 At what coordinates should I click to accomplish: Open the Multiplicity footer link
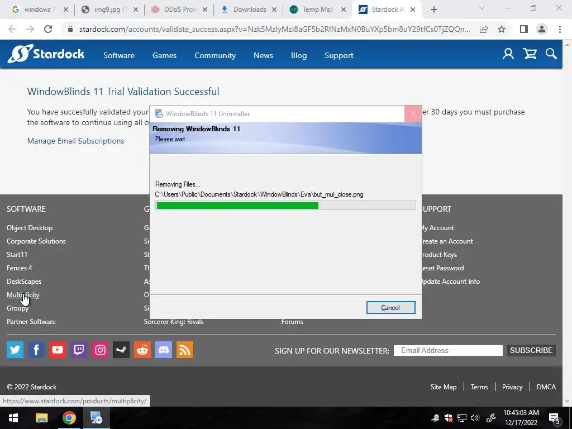pos(23,295)
